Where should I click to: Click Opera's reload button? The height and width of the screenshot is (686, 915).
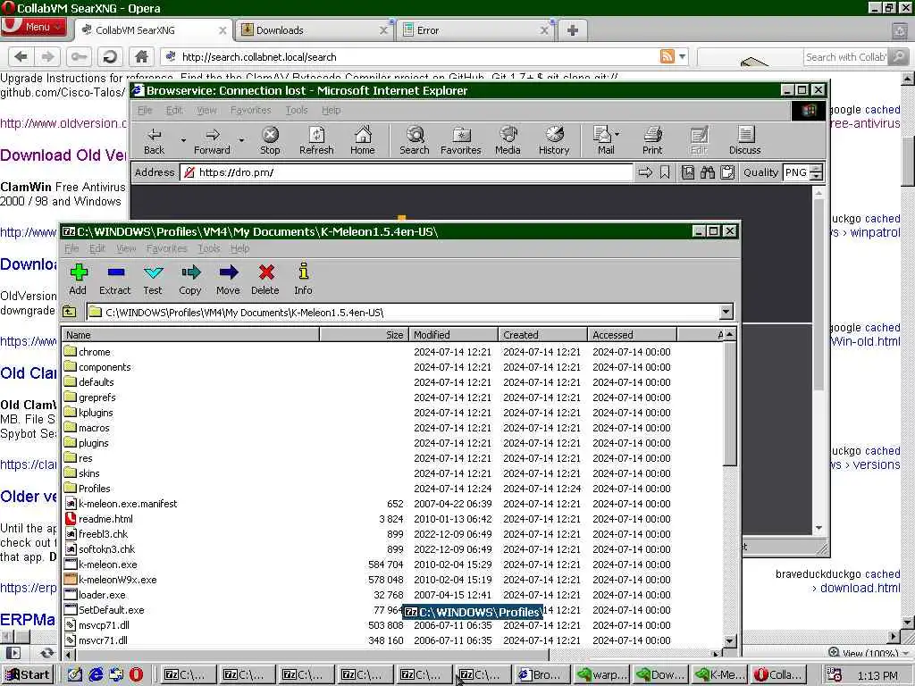(x=109, y=56)
